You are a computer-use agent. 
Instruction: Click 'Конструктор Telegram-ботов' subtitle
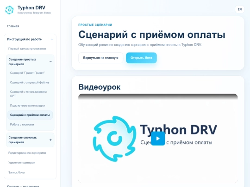[x=34, y=13]
